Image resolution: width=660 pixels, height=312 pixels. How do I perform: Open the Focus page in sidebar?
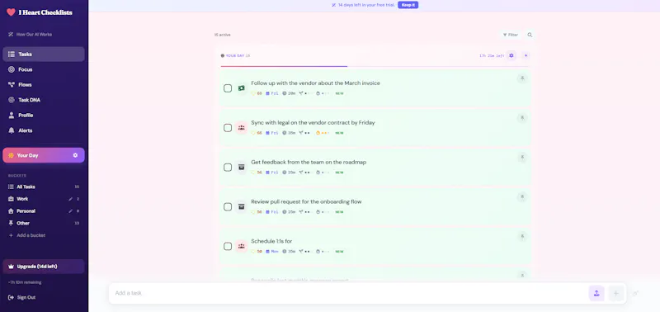click(44, 69)
